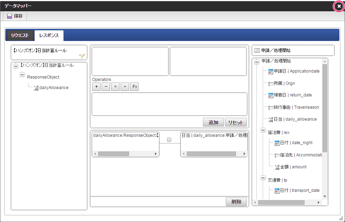The width and height of the screenshot is (345, 222).
Task: Click numeric icon beside 日当 in right tree
Action: click(x=271, y=120)
